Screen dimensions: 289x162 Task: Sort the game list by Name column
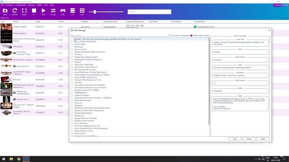click(16, 22)
